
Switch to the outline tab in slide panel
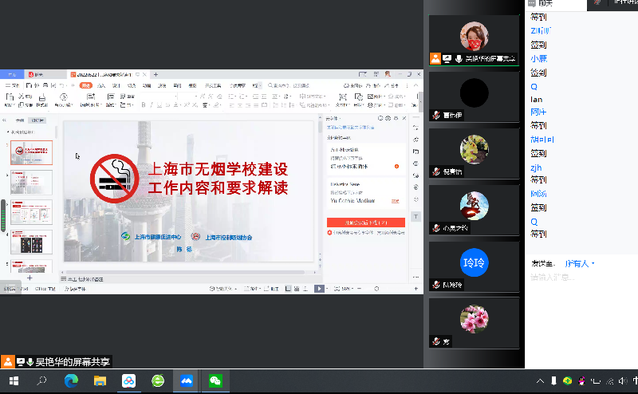[20, 120]
